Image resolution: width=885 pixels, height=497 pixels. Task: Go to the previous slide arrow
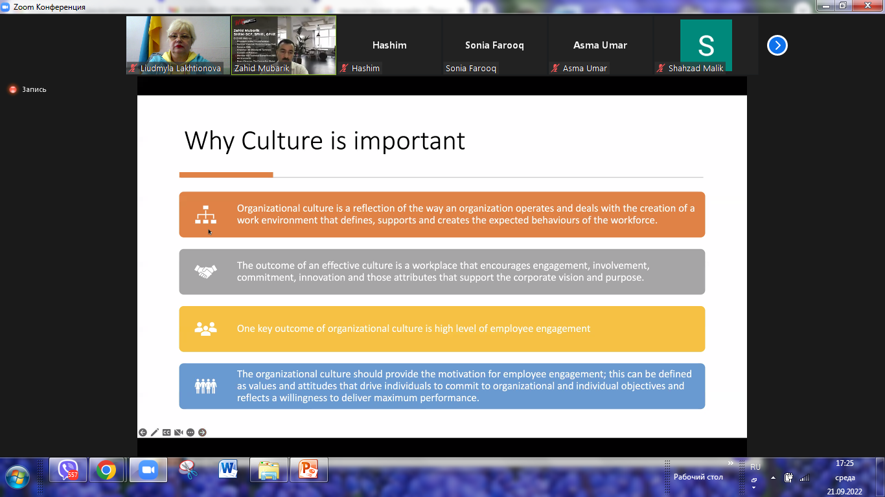point(143,432)
